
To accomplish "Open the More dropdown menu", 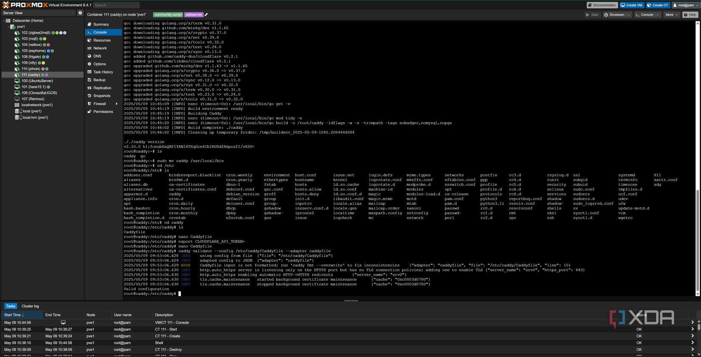I will coord(672,15).
